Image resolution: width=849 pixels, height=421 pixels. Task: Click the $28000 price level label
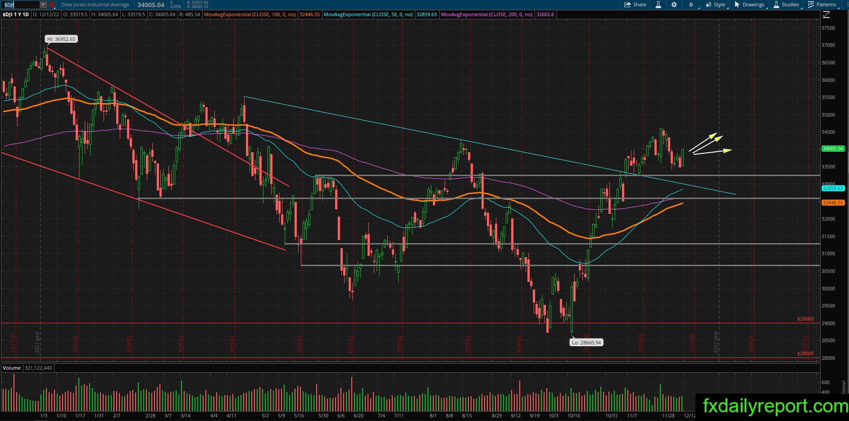pos(805,353)
